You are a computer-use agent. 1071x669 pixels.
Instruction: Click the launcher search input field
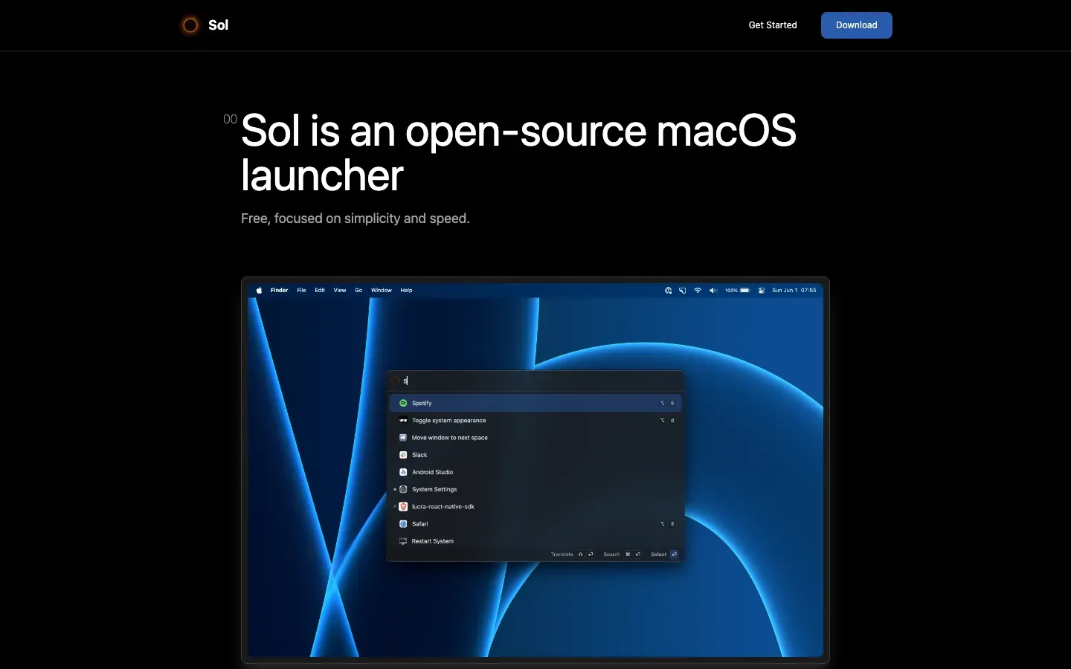(x=535, y=381)
